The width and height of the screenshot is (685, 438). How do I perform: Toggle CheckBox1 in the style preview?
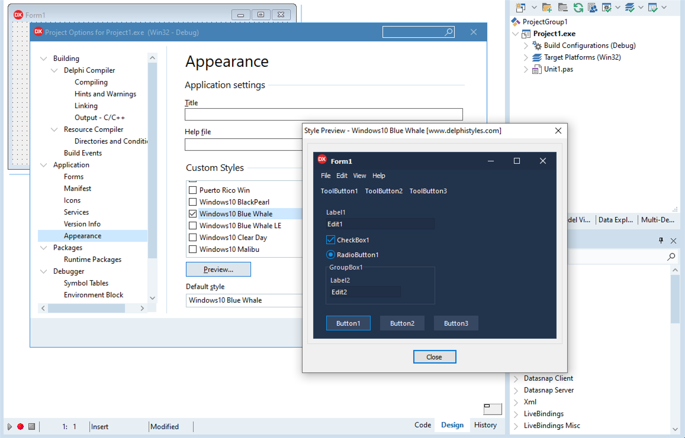tap(330, 240)
